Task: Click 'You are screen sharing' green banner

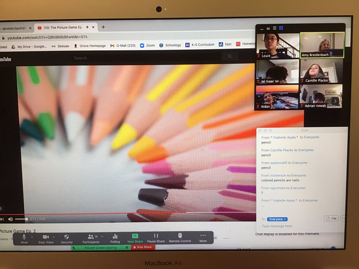Action: pyautogui.click(x=101, y=248)
